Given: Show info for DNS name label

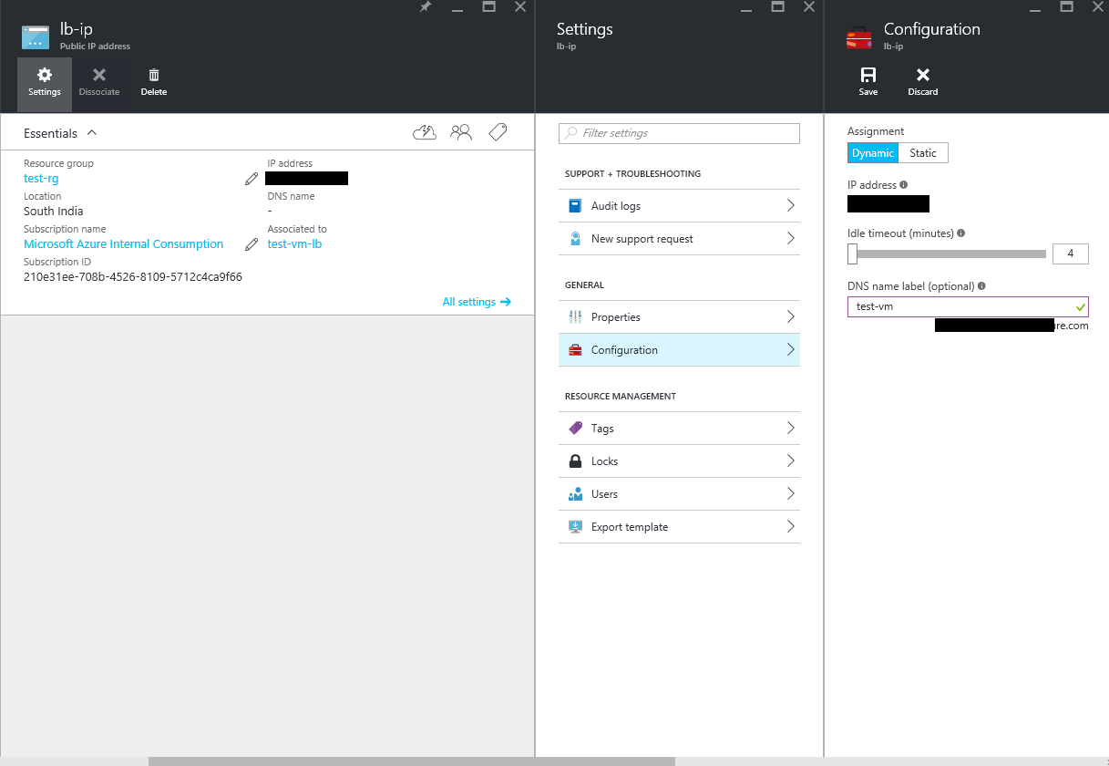Looking at the screenshot, I should tap(981, 286).
